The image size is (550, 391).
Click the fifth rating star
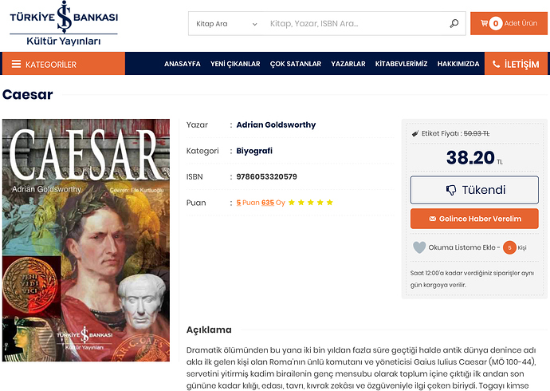329,202
